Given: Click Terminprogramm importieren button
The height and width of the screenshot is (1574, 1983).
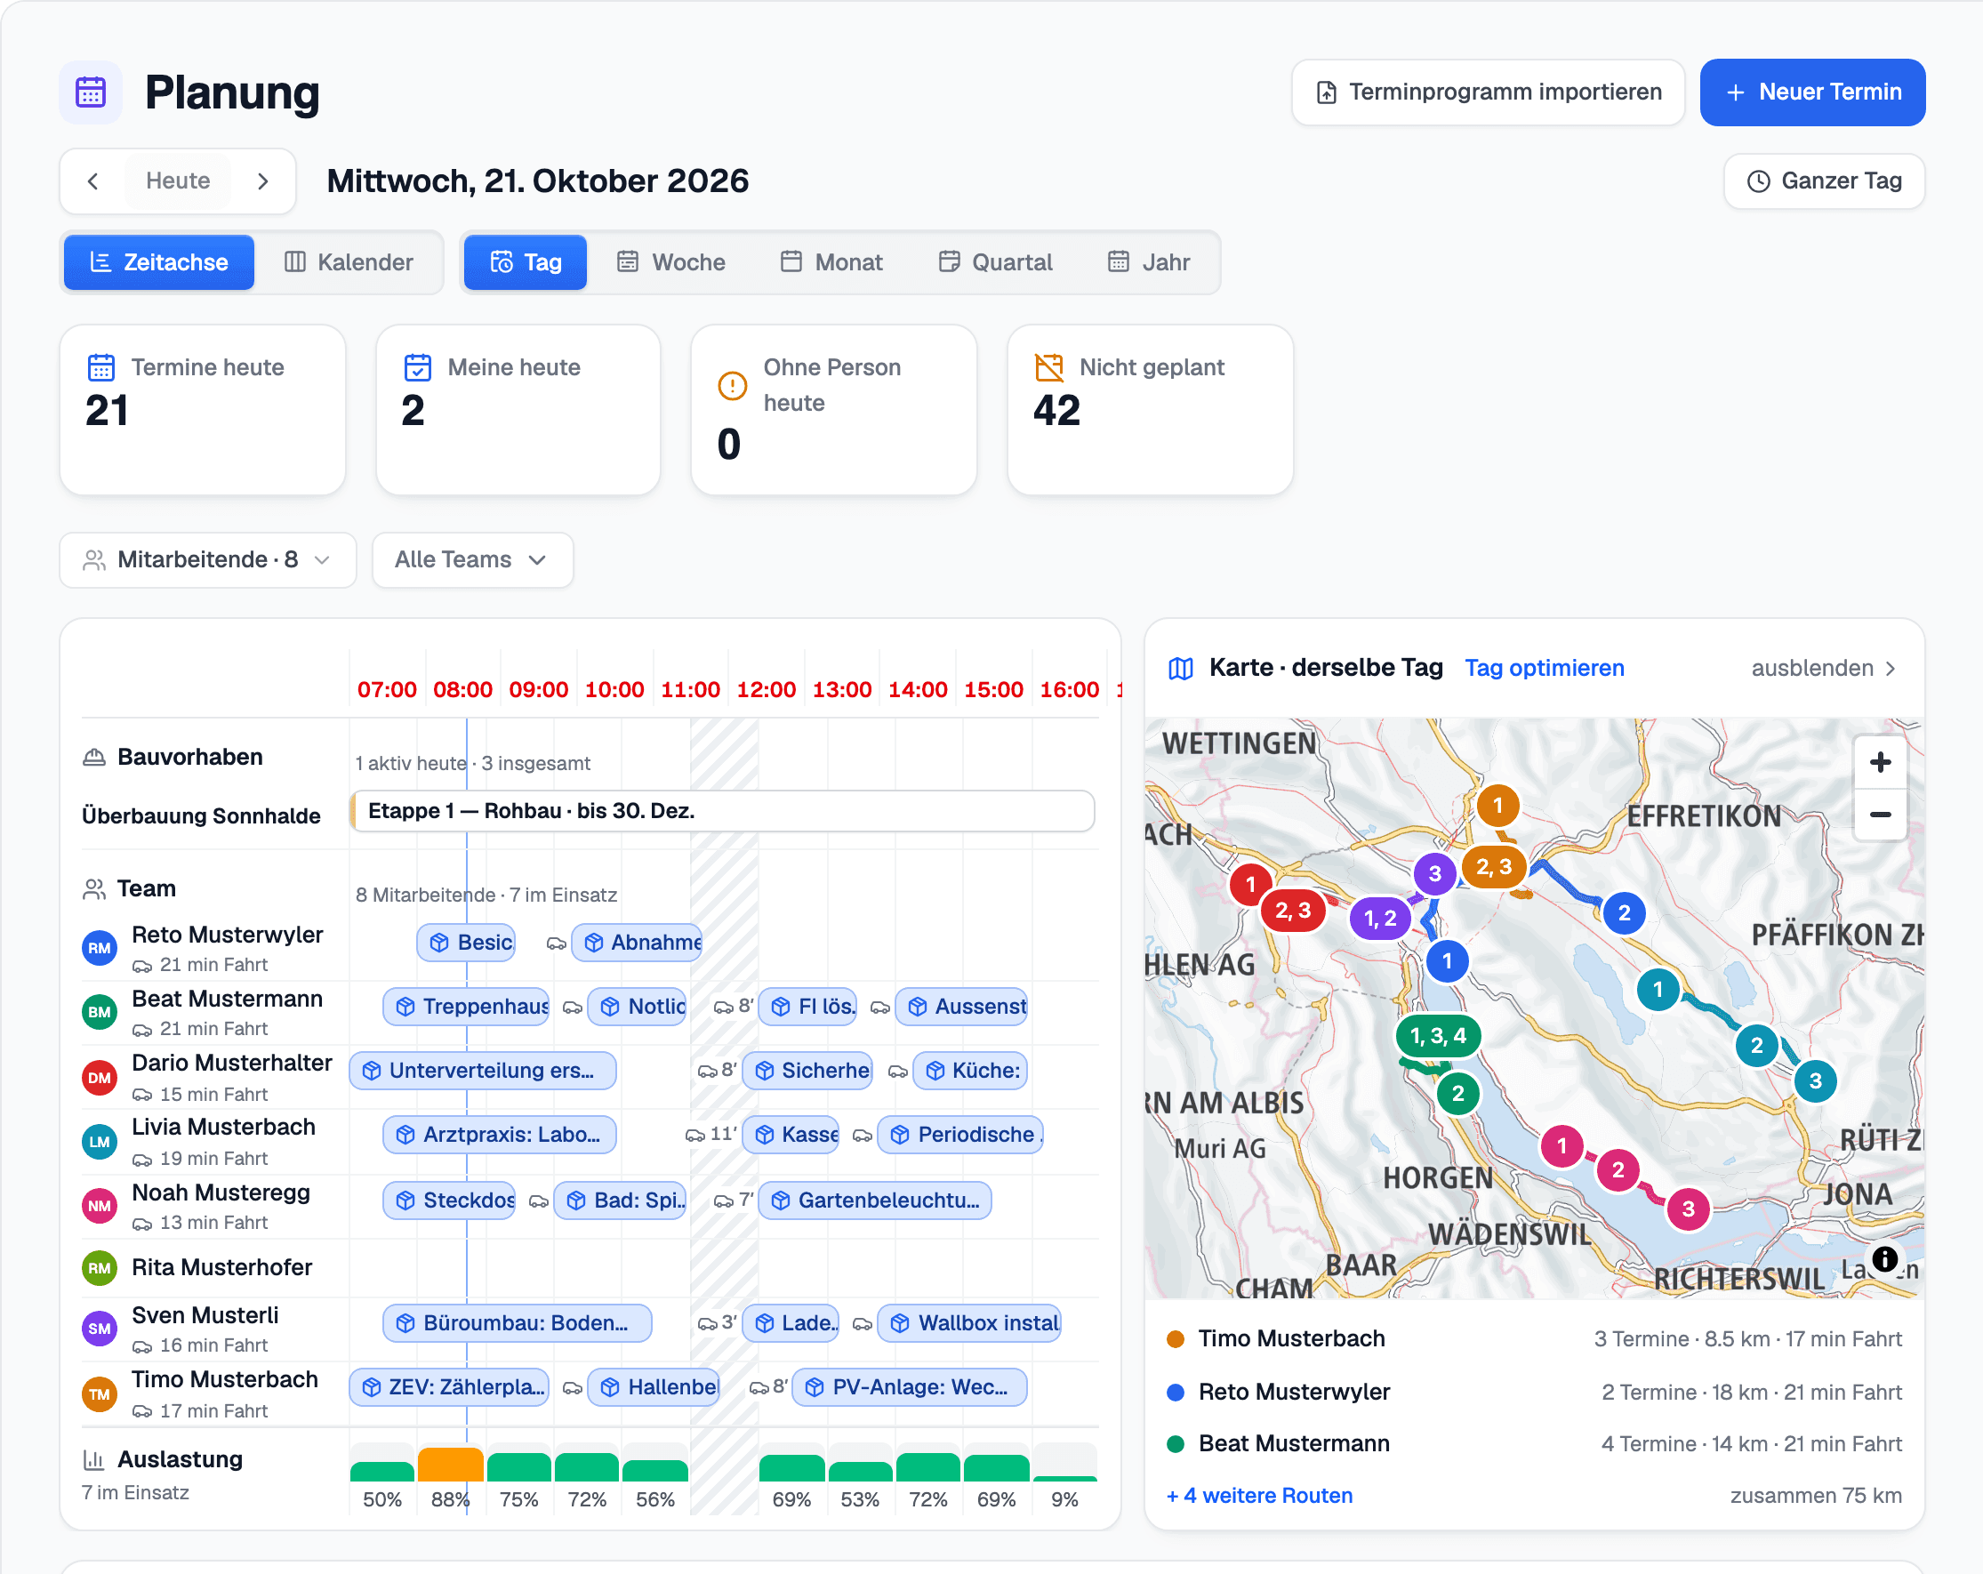Looking at the screenshot, I should tap(1487, 92).
